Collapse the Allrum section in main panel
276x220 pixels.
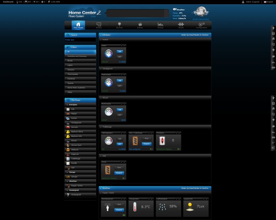pos(101,98)
